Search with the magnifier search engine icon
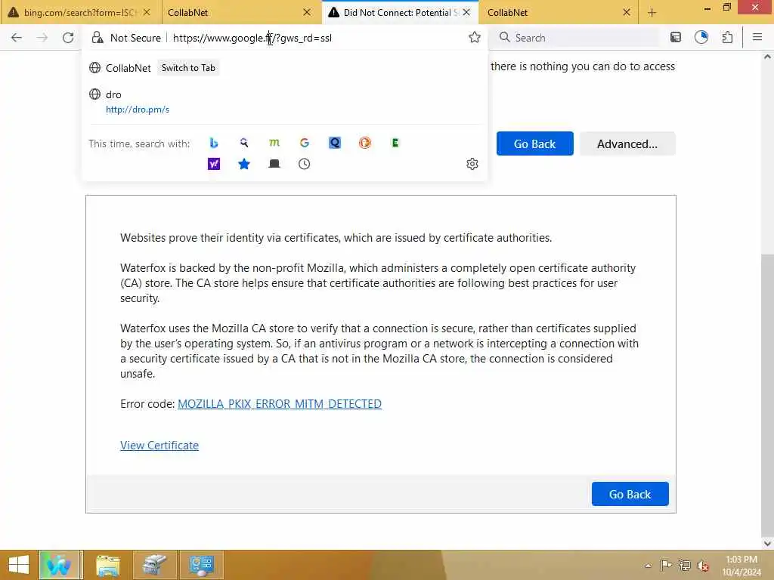 pos(244,143)
